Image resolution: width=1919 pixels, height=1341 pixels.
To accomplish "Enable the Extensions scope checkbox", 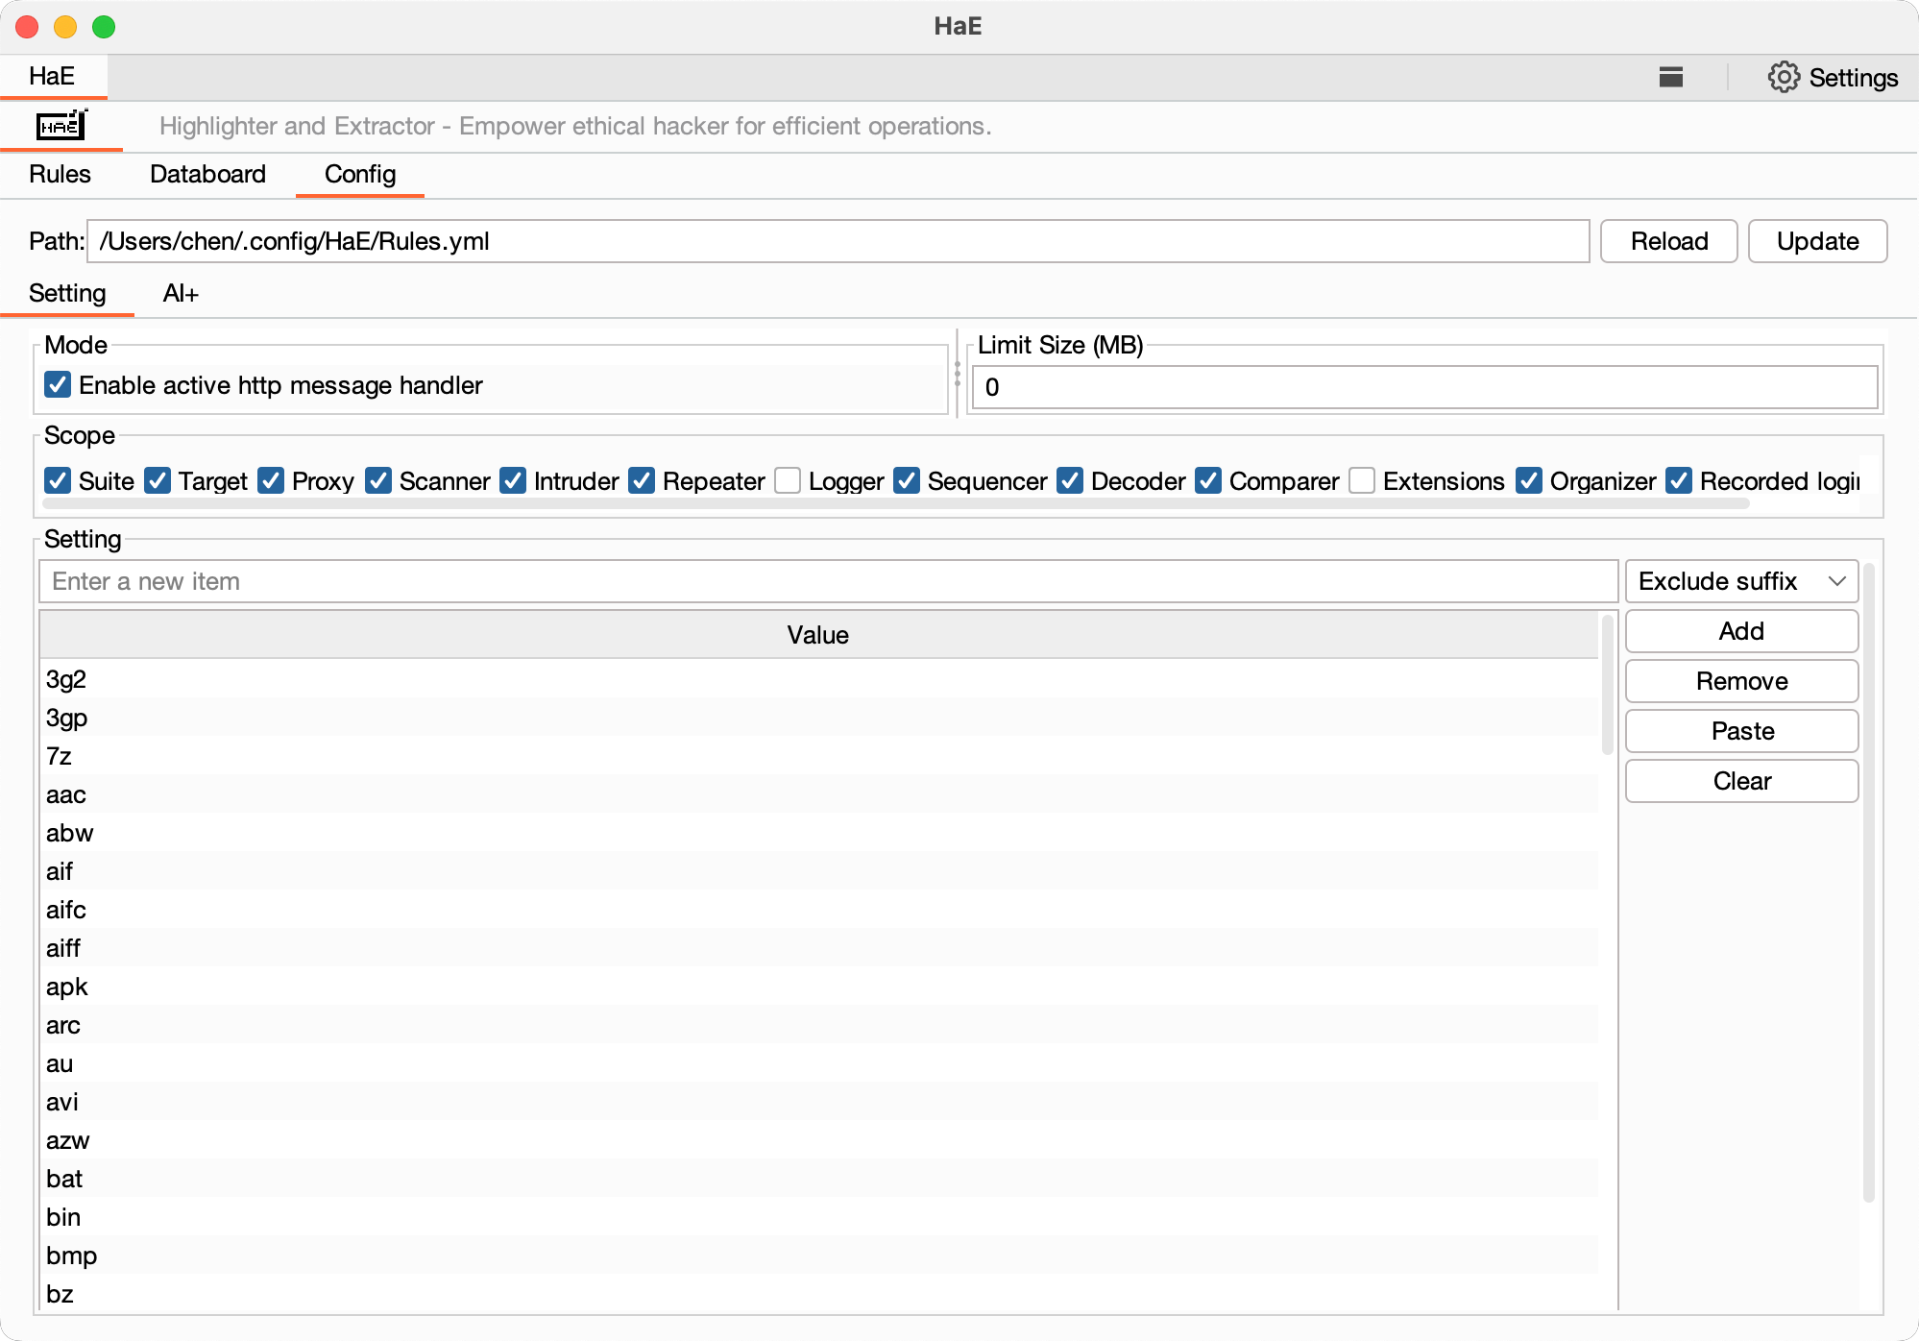I will click(x=1362, y=480).
